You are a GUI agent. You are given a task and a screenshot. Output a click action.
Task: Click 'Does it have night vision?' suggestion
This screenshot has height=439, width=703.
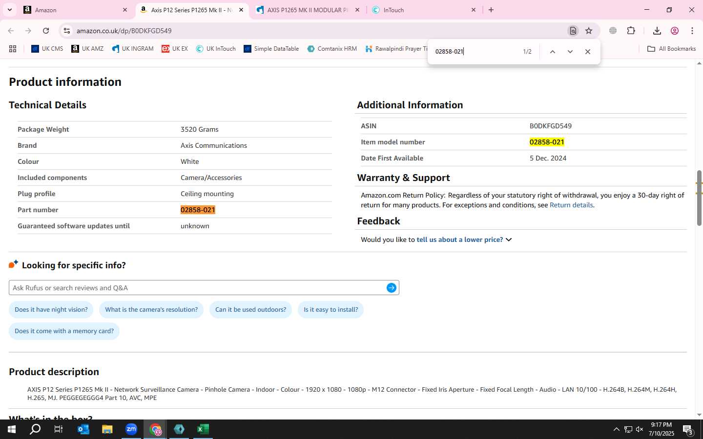click(51, 310)
